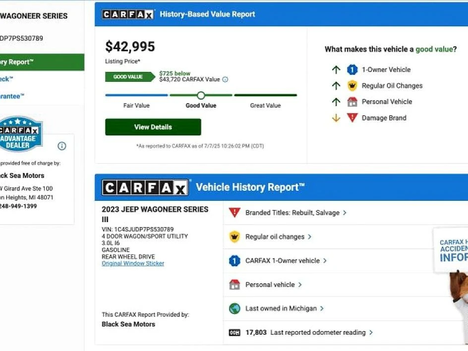Click the 17,803 odometer value
The width and height of the screenshot is (468, 351).
pos(256,332)
